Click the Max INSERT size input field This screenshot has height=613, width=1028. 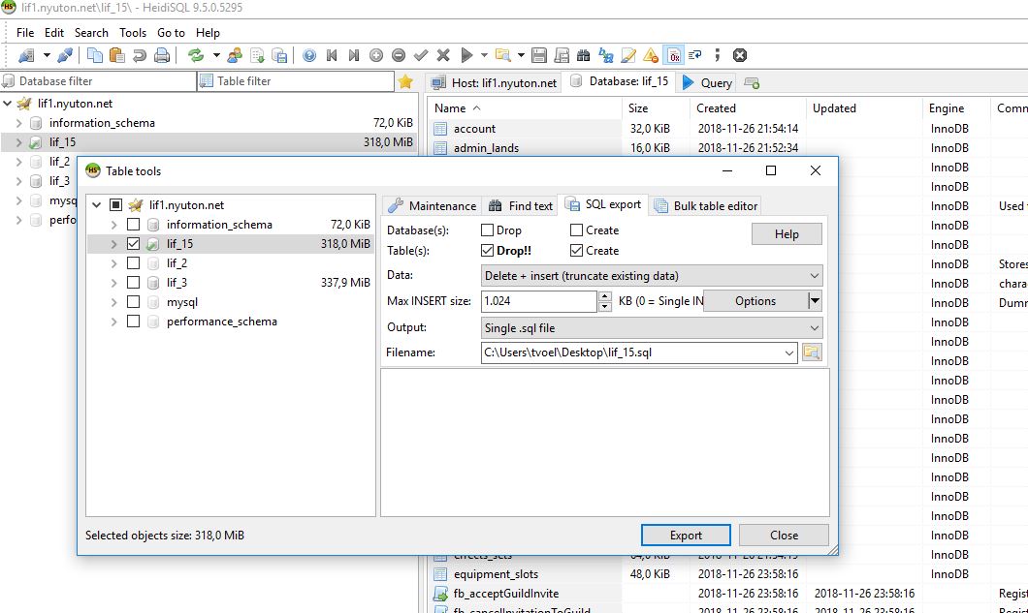point(538,301)
